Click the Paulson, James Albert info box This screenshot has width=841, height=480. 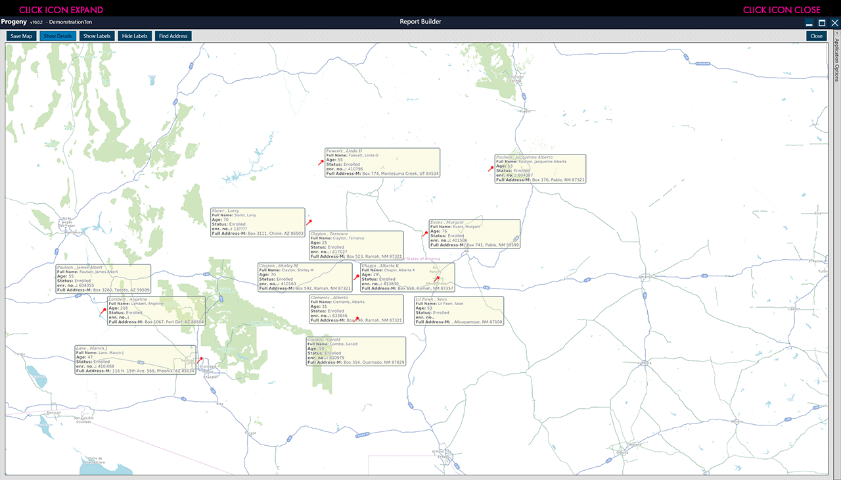pos(103,279)
